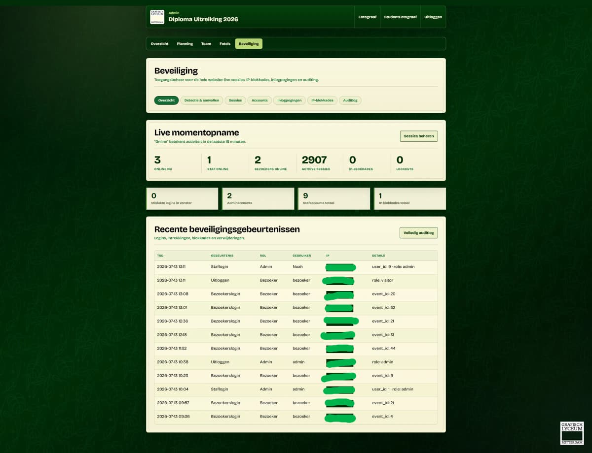This screenshot has width=592, height=453.
Task: Select the 'event_id: 32' details cell
Action: [383, 307]
